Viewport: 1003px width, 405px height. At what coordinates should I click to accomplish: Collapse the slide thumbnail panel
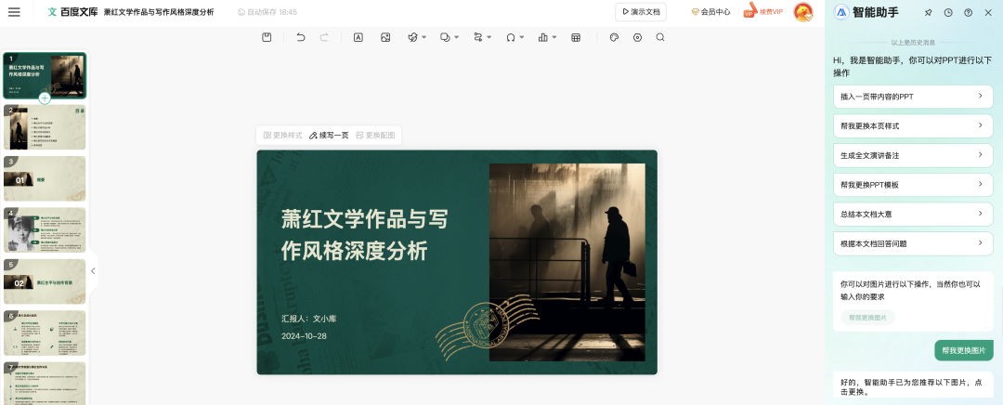click(x=93, y=270)
